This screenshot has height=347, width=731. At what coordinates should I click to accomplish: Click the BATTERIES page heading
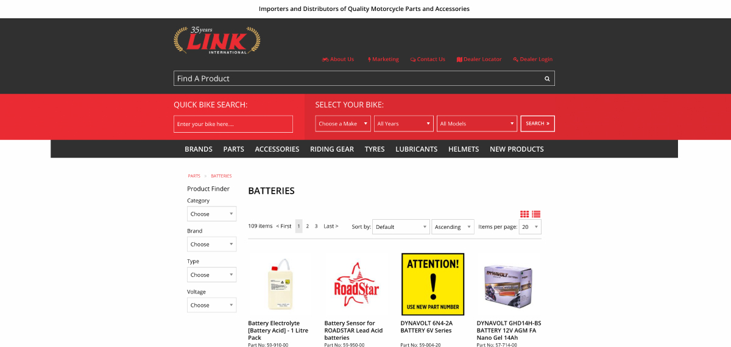tap(271, 191)
